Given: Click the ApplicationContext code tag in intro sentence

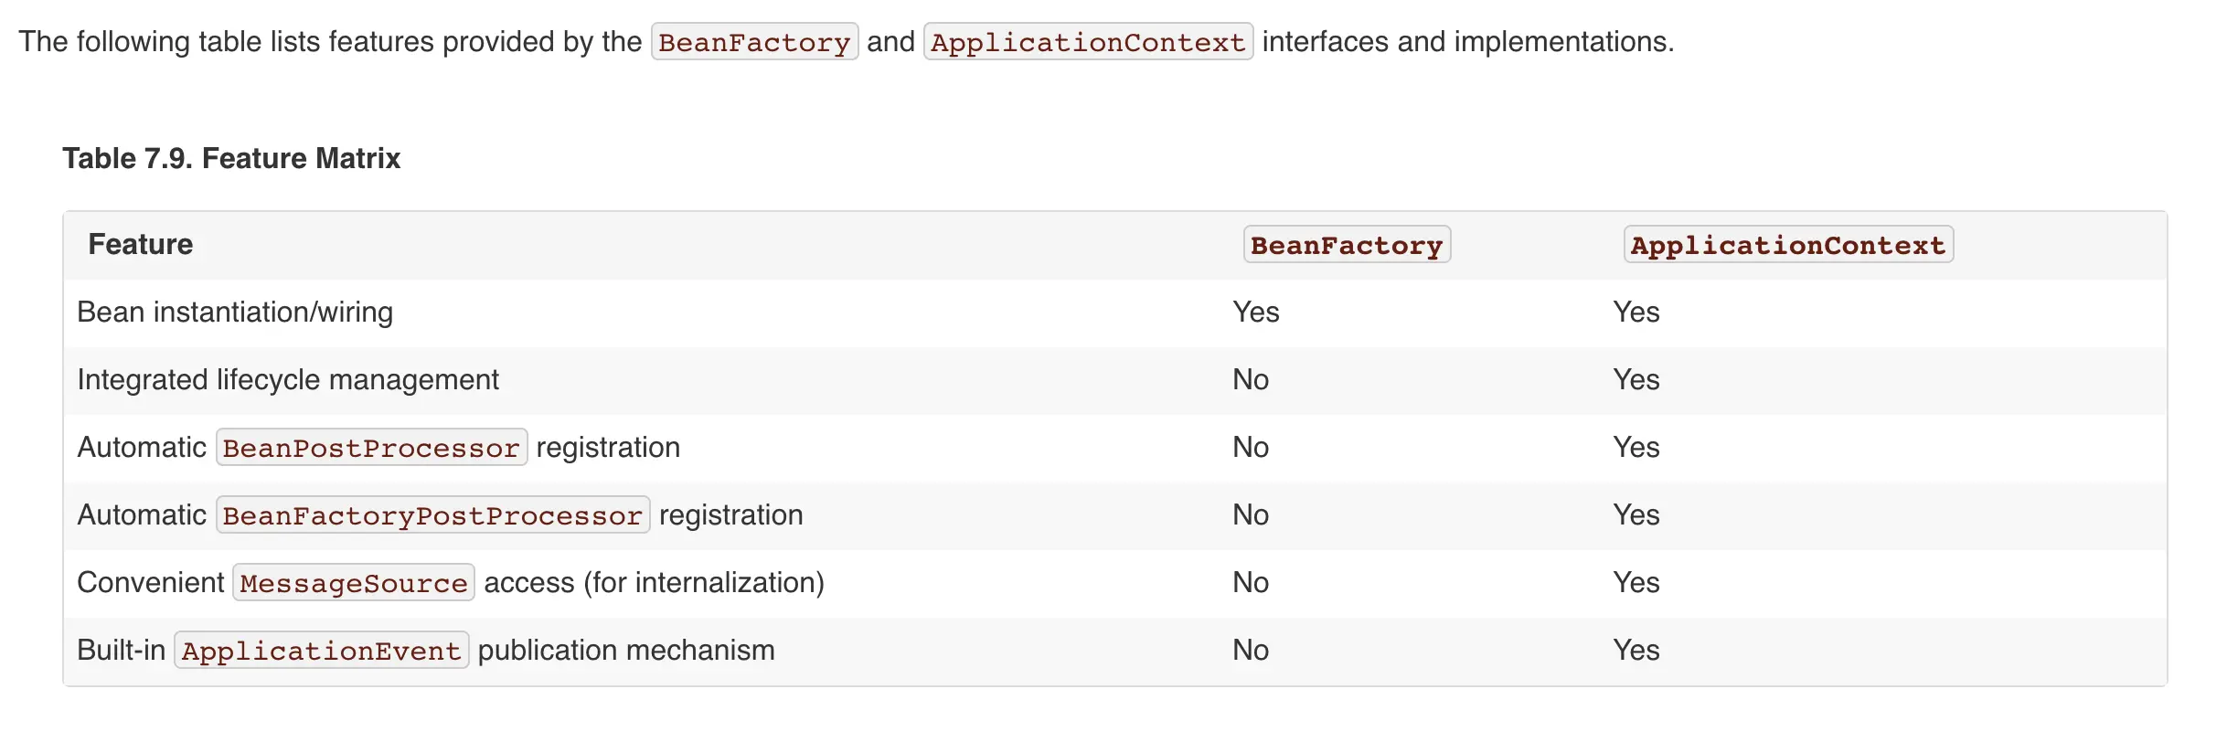Looking at the screenshot, I should [1088, 42].
